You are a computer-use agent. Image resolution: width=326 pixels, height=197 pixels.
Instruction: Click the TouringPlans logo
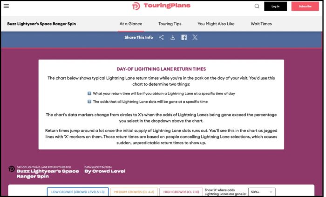coord(161,6)
